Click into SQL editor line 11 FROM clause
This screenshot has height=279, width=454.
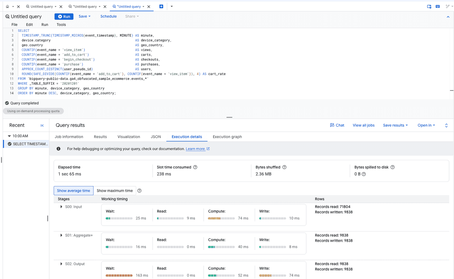coord(83,79)
